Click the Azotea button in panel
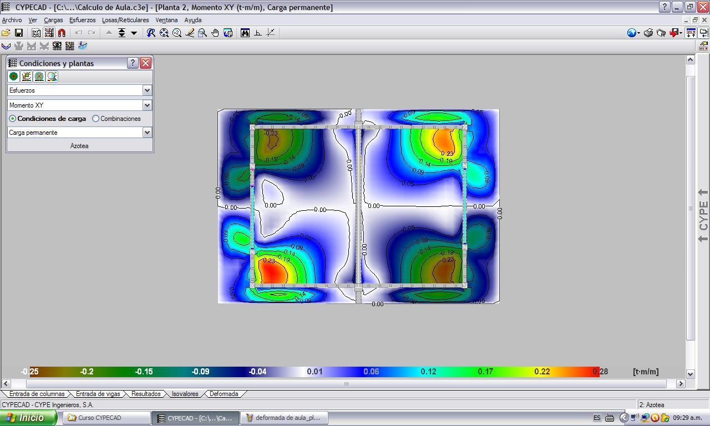Image resolution: width=710 pixels, height=426 pixels. tap(79, 146)
